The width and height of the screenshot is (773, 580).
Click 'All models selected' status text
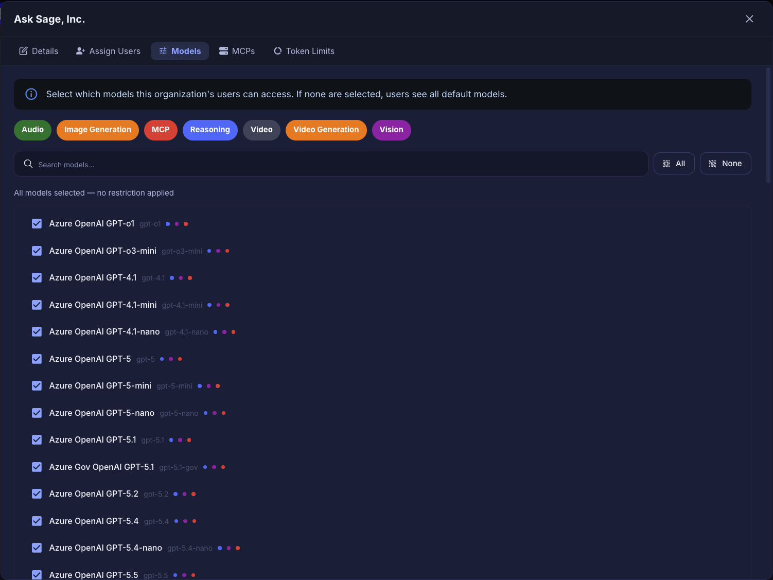point(94,193)
